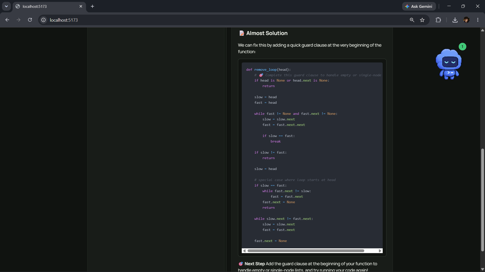Click the guard clause comment line
Image resolution: width=485 pixels, height=272 pixels.
coord(318,75)
